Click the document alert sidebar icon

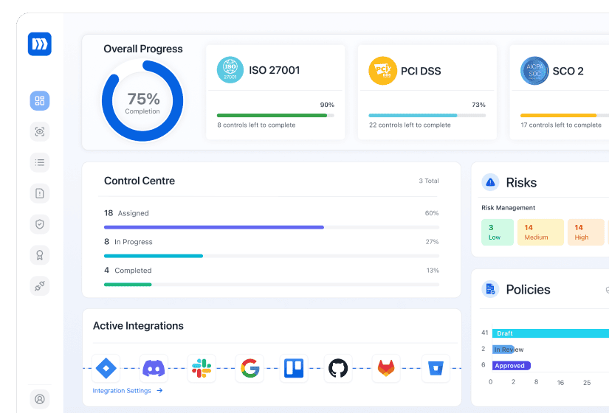40,193
